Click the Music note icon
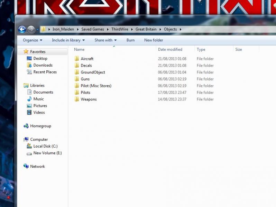276x207 pixels. 29,99
